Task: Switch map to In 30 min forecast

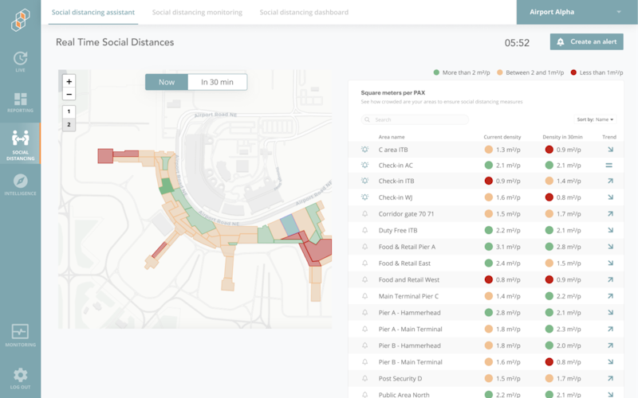Action: [x=217, y=82]
